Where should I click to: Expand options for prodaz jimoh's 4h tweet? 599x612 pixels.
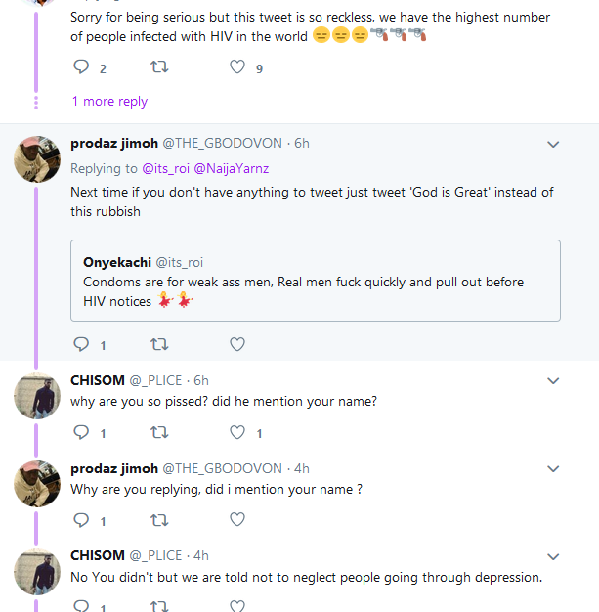pyautogui.click(x=553, y=470)
